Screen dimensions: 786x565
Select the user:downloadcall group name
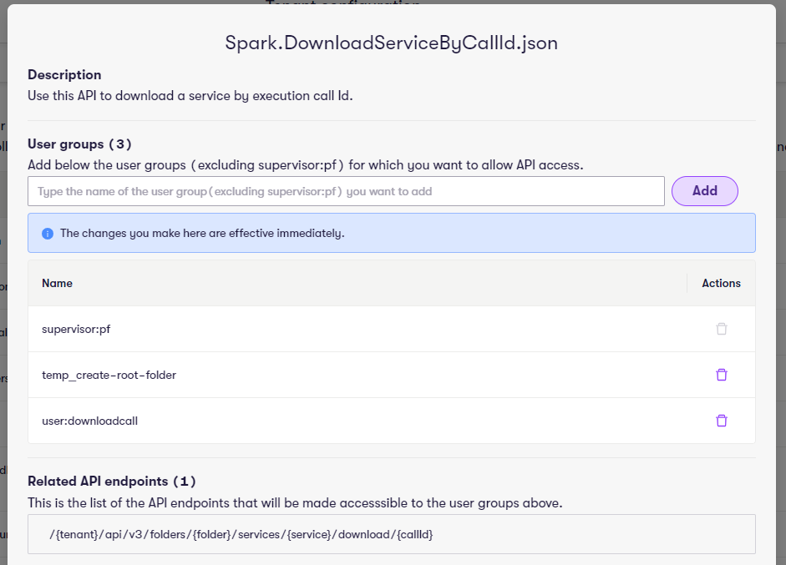(x=89, y=421)
